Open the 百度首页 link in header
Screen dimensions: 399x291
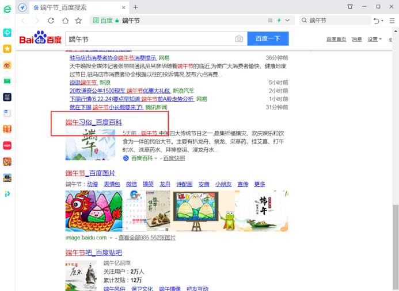point(336,39)
